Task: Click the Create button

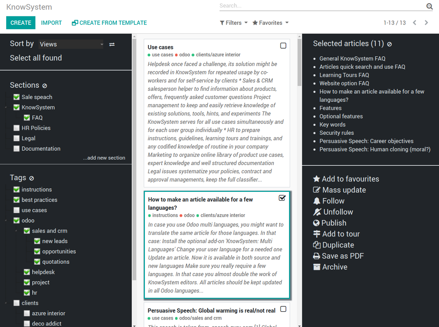Action: click(21, 23)
